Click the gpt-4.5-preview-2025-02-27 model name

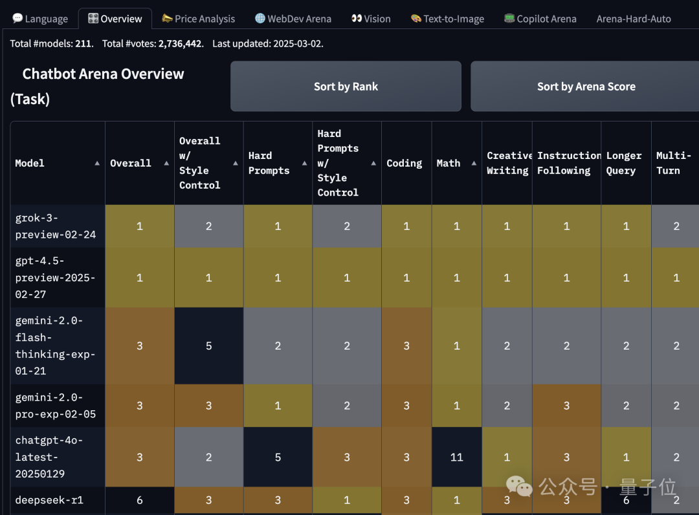56,278
